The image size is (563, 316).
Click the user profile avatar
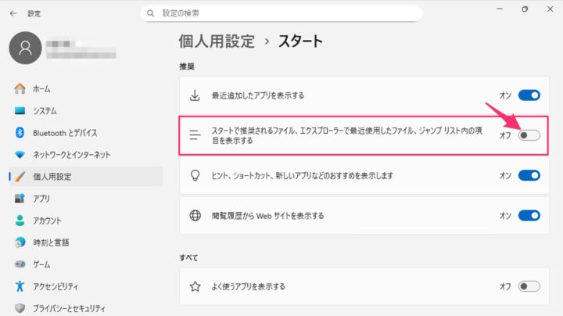(x=26, y=48)
